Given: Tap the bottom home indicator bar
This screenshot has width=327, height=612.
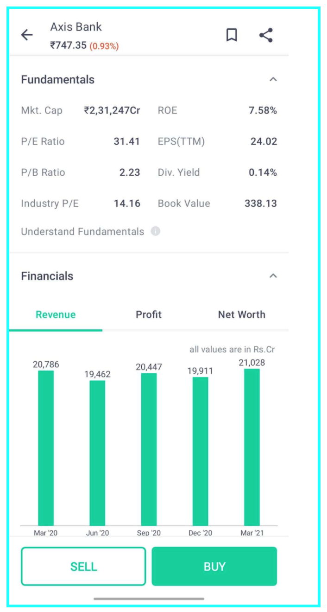Looking at the screenshot, I should pos(149,599).
